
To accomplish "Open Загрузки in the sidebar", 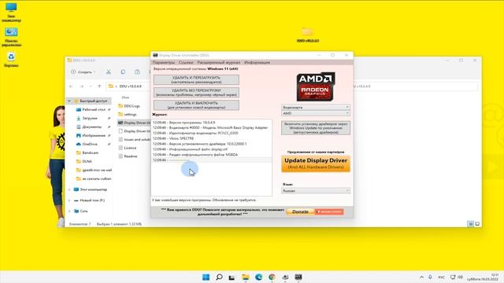I will click(91, 119).
